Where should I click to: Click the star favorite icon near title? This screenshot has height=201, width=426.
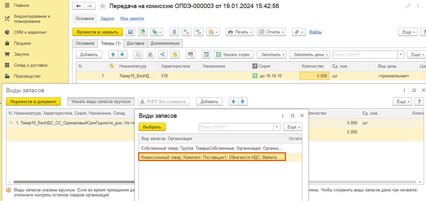(x=103, y=6)
